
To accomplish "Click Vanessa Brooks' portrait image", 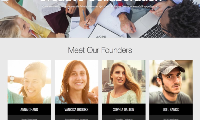I will tap(76, 82).
